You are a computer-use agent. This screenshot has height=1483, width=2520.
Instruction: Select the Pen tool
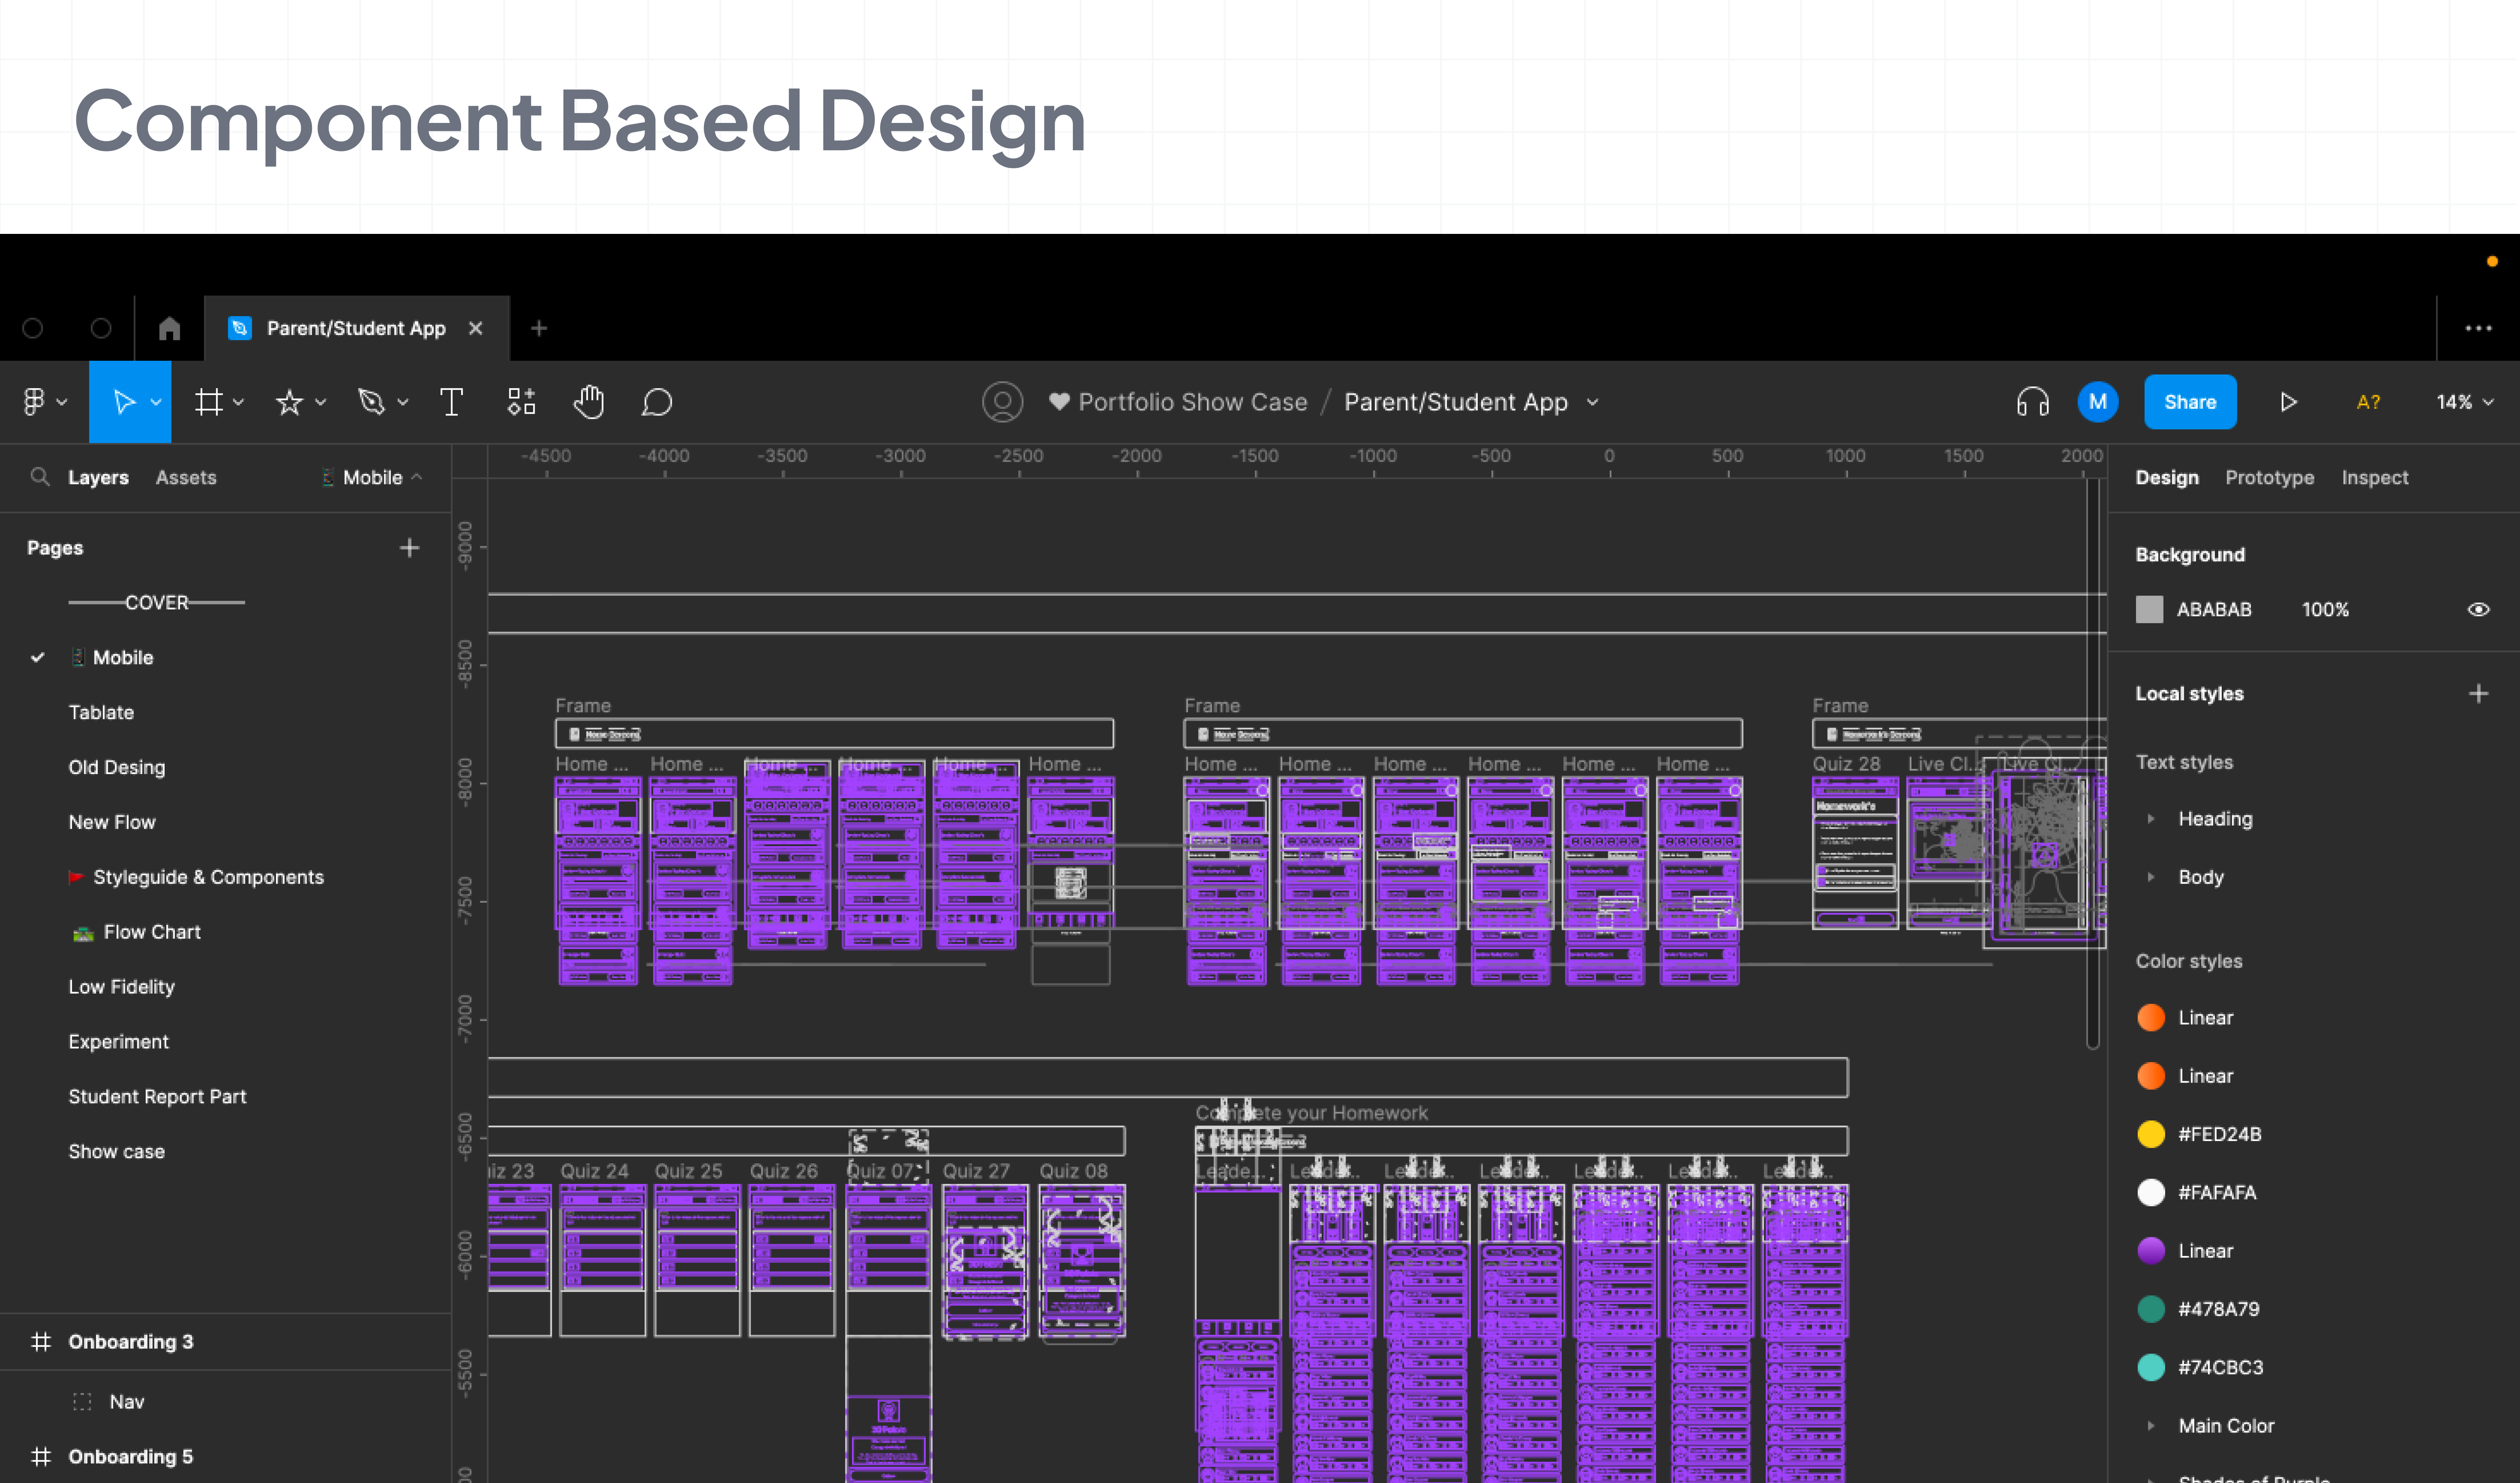point(371,402)
